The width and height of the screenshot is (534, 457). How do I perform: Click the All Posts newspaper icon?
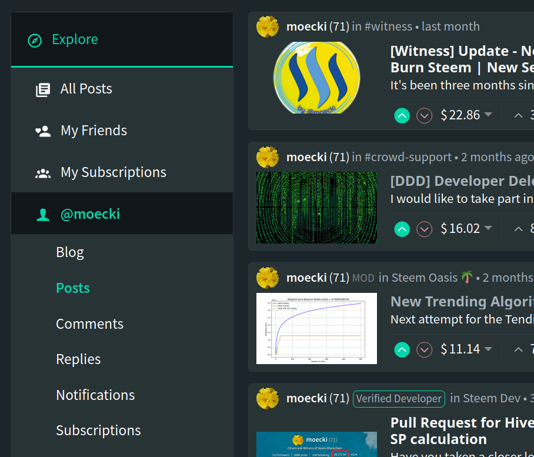(44, 90)
